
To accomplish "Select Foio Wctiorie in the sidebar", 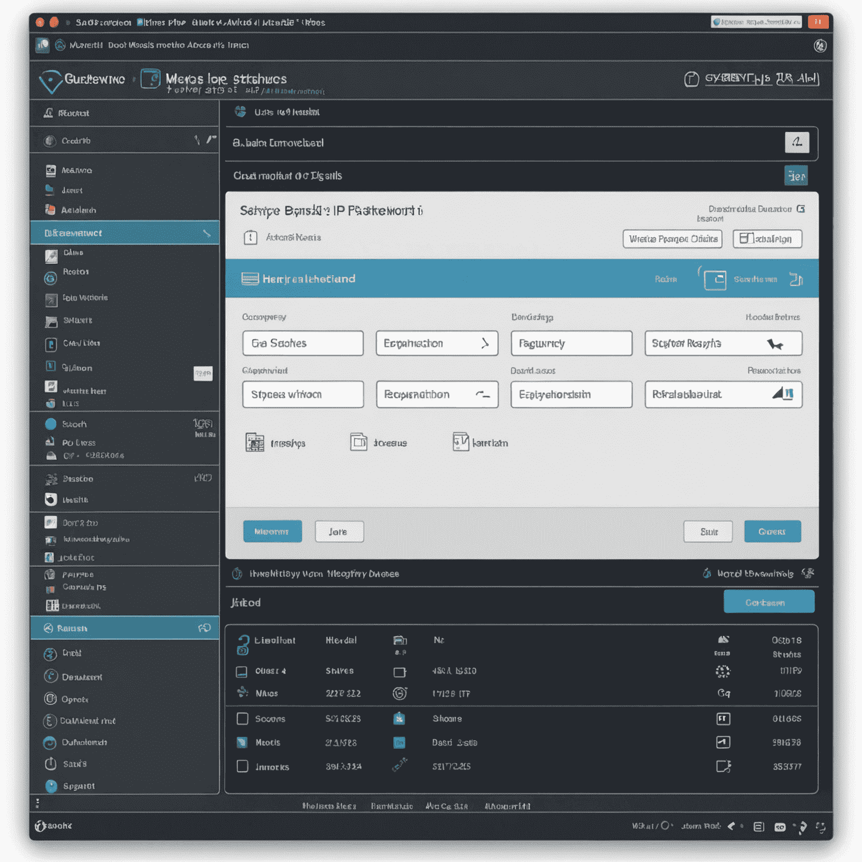I will pyautogui.click(x=85, y=298).
